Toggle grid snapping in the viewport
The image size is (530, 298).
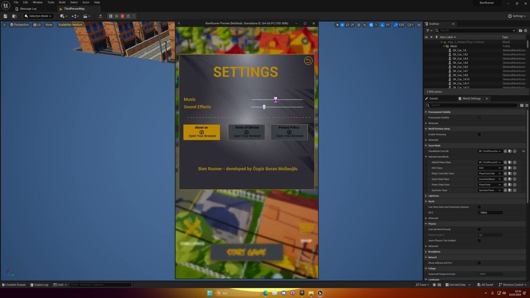coord(371,25)
